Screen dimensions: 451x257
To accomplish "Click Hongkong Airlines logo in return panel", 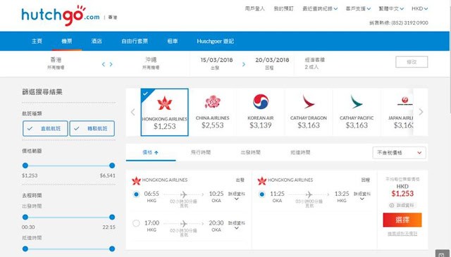I will pyautogui.click(x=261, y=180).
